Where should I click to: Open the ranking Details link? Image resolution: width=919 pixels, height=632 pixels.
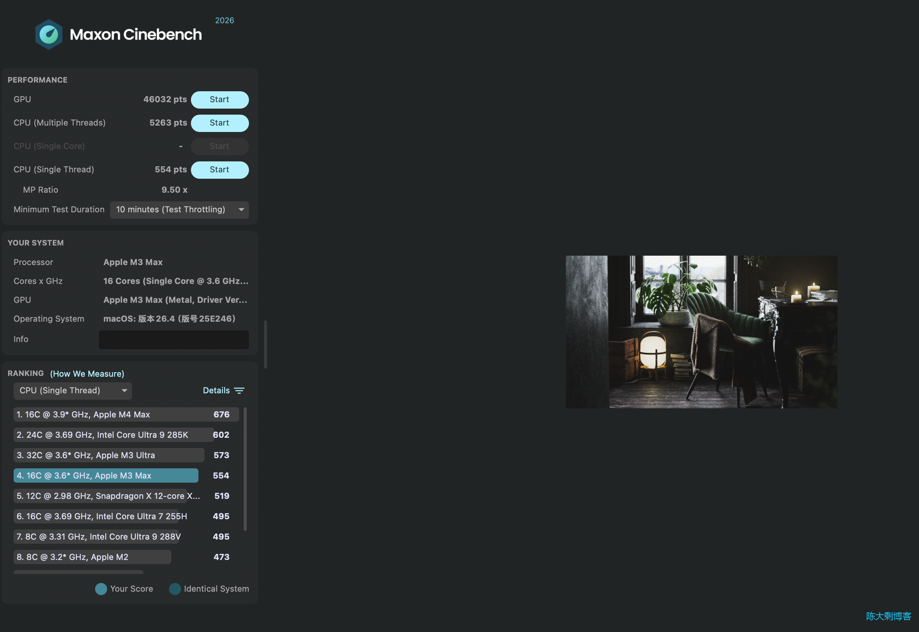point(216,390)
